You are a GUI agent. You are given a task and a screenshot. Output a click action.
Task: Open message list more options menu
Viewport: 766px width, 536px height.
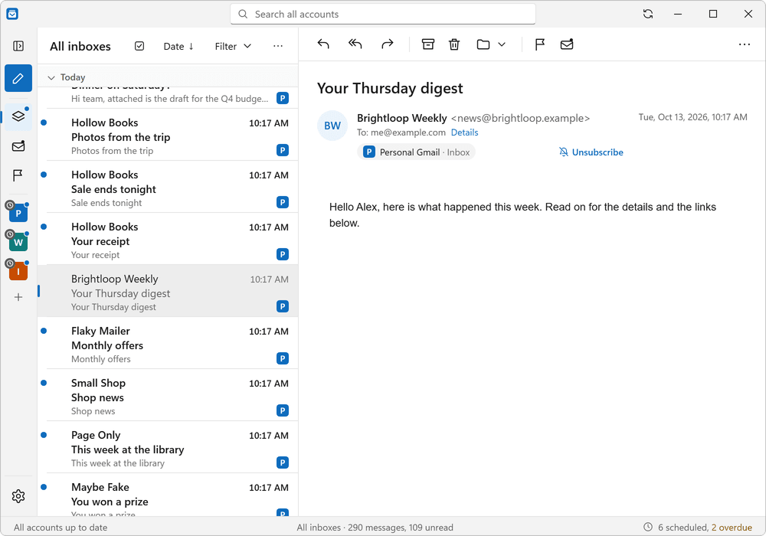(x=278, y=46)
